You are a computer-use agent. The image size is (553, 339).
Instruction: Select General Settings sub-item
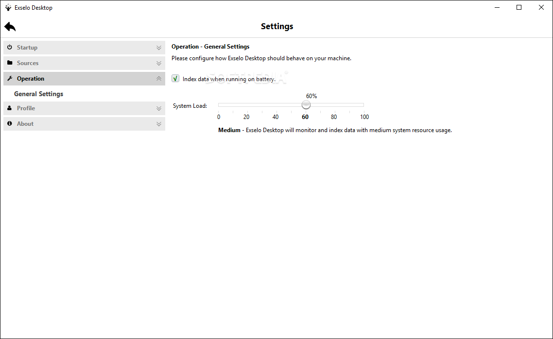[39, 94]
